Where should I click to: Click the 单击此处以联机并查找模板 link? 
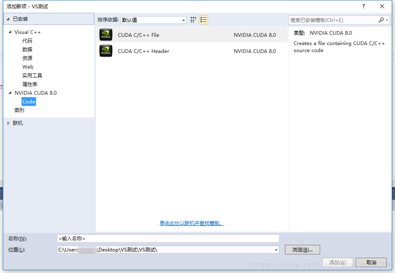(x=192, y=223)
